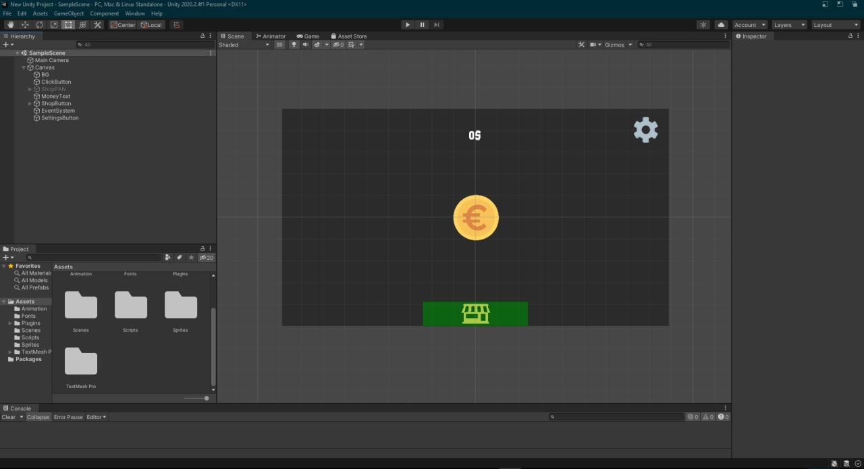Select the Rect tool
Viewport: 864px width, 469px height.
(x=69, y=25)
